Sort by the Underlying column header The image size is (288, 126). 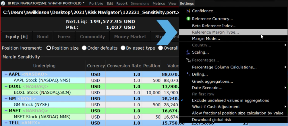tap(44, 66)
